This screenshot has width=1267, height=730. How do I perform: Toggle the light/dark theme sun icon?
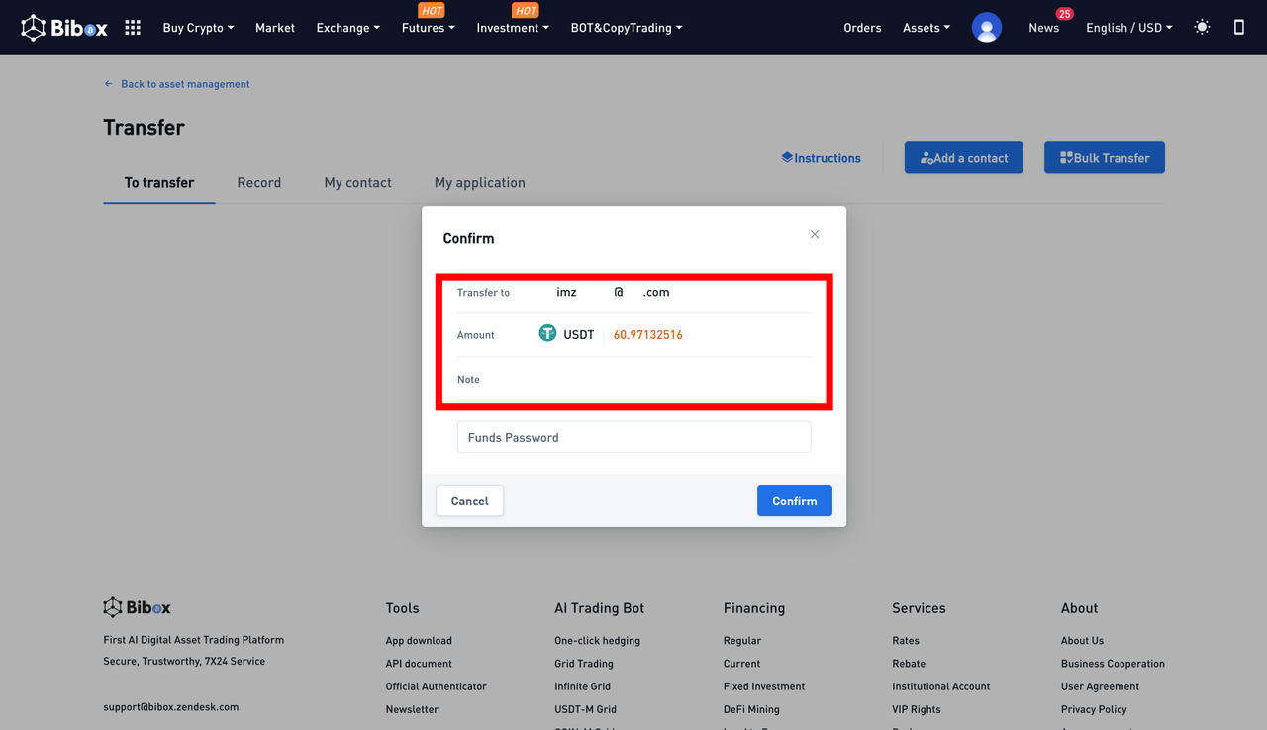pyautogui.click(x=1202, y=28)
